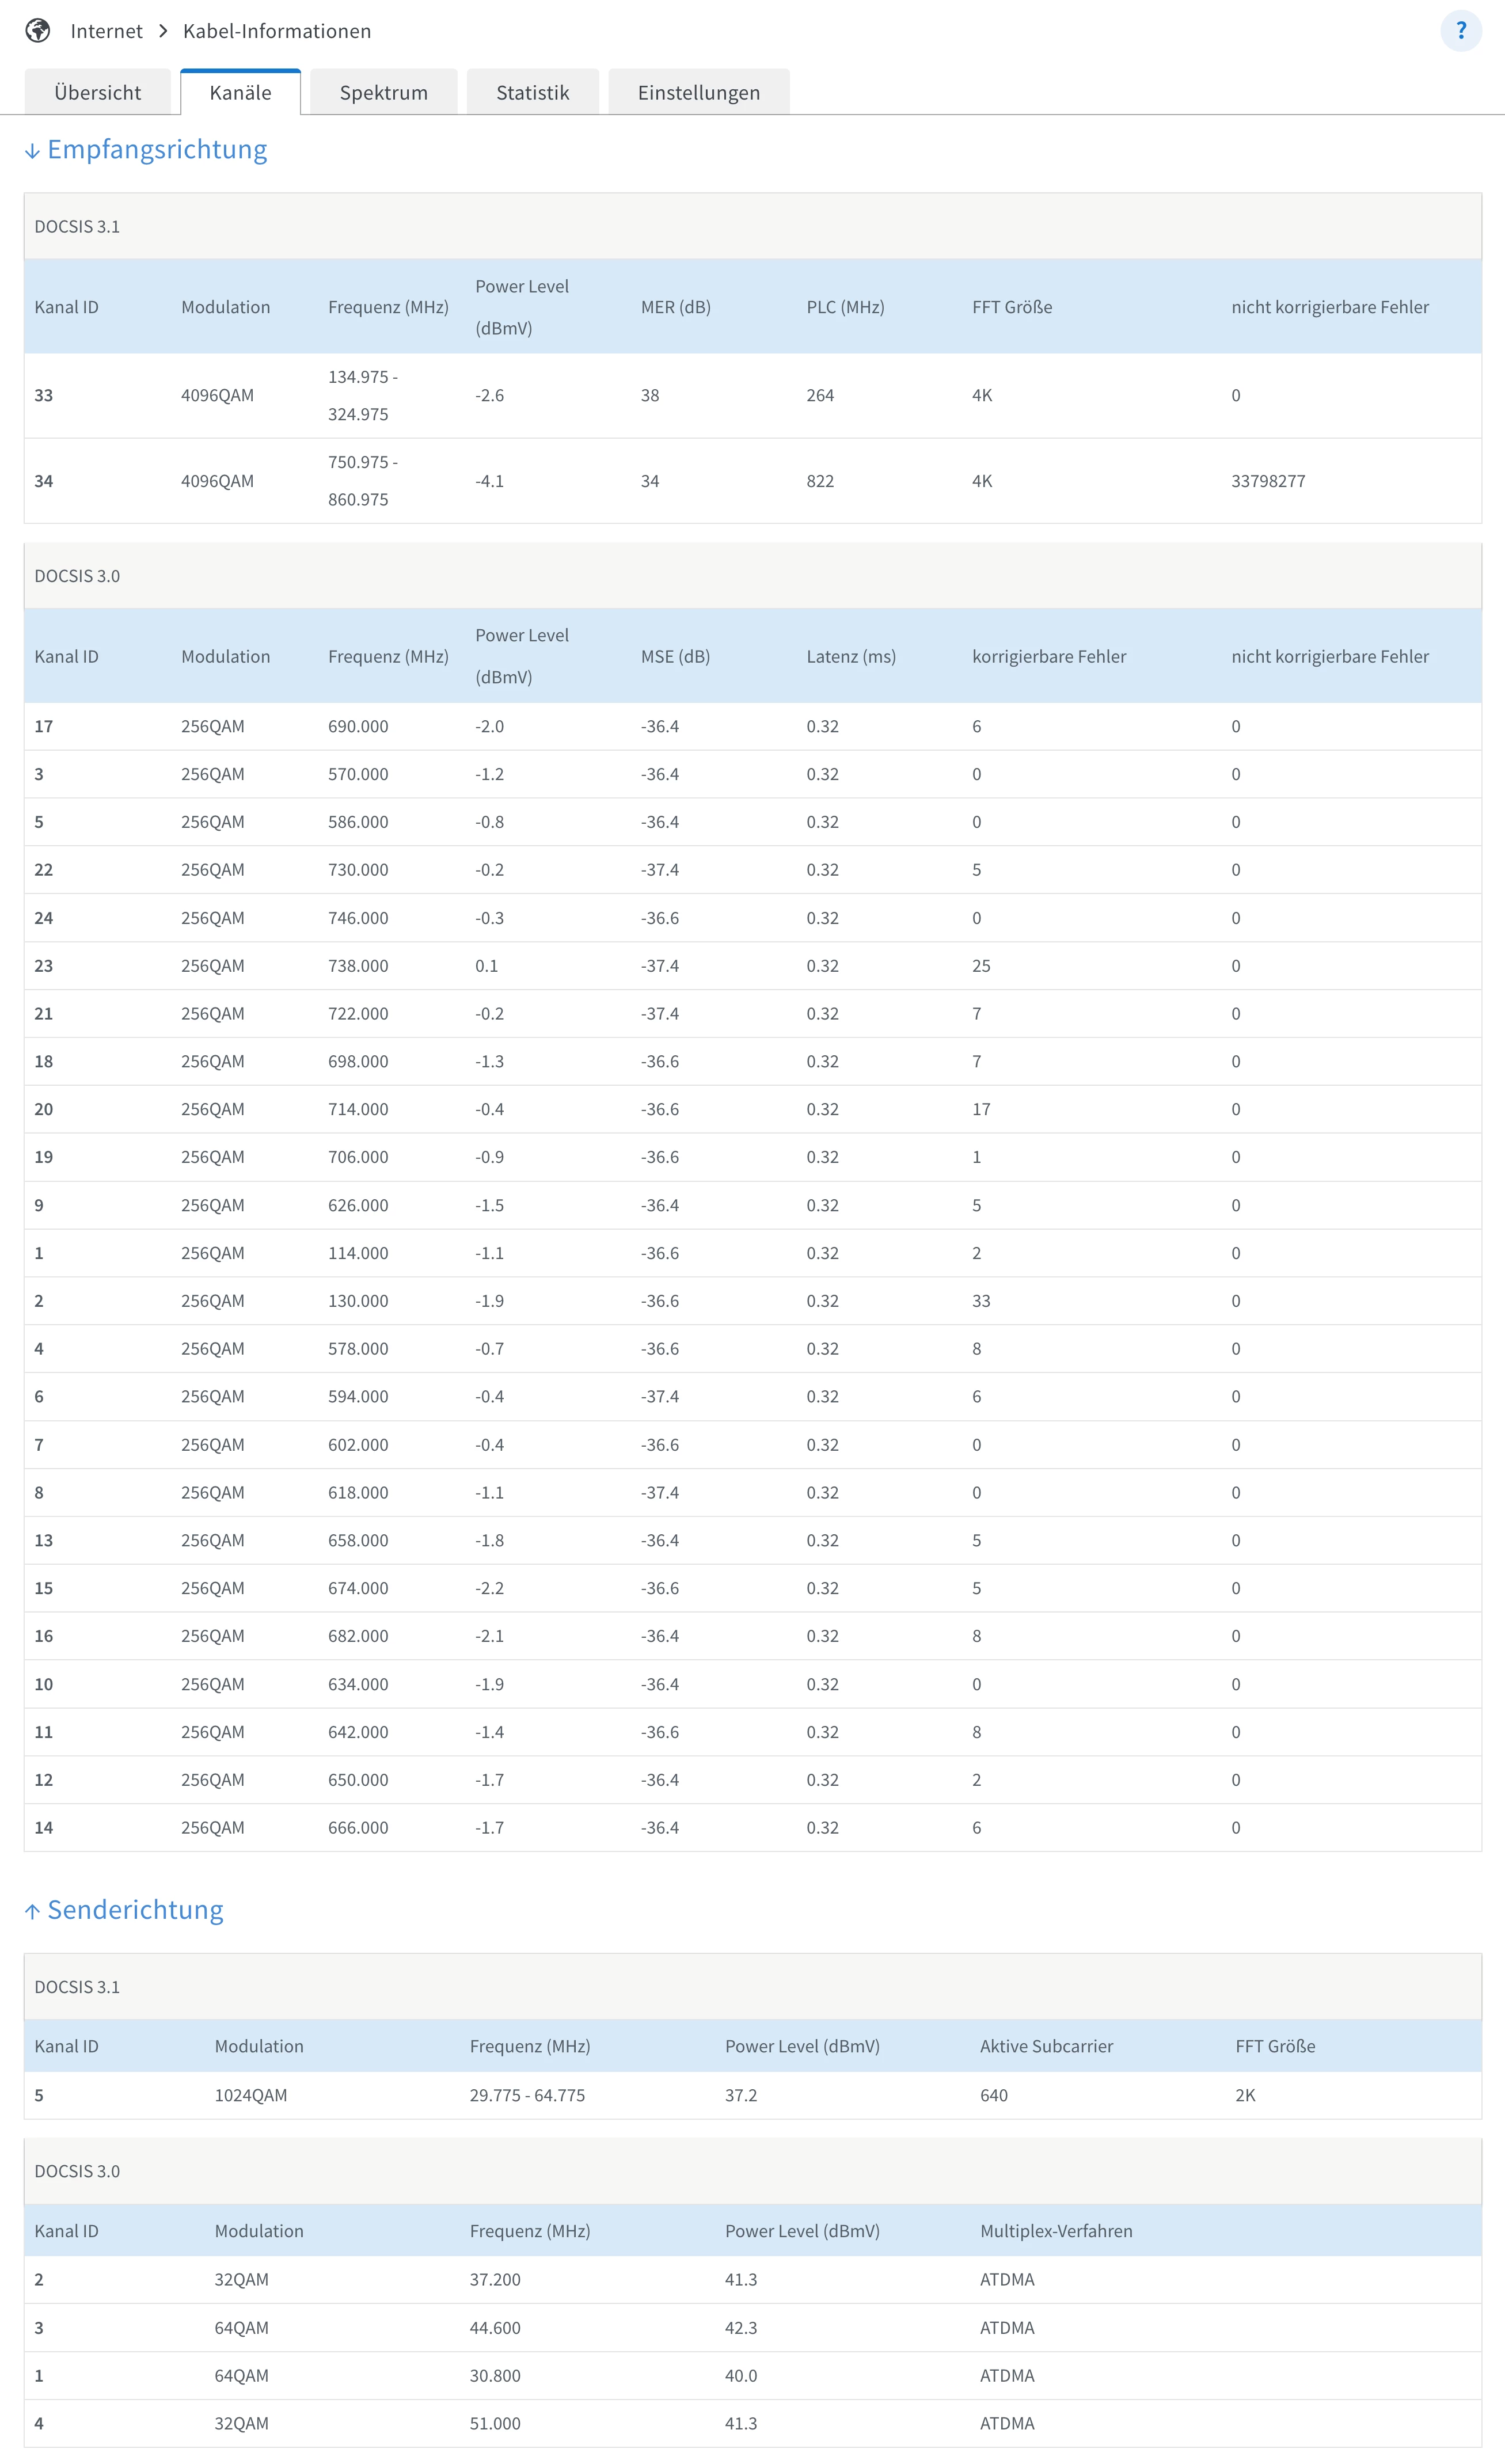This screenshot has height=2464, width=1505.
Task: Go to the Statistik tab
Action: [x=532, y=92]
